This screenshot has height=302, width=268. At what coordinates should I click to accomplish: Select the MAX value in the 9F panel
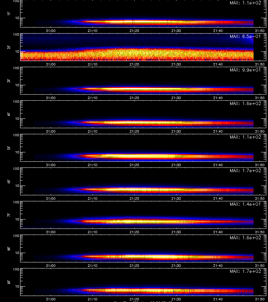click(x=245, y=271)
